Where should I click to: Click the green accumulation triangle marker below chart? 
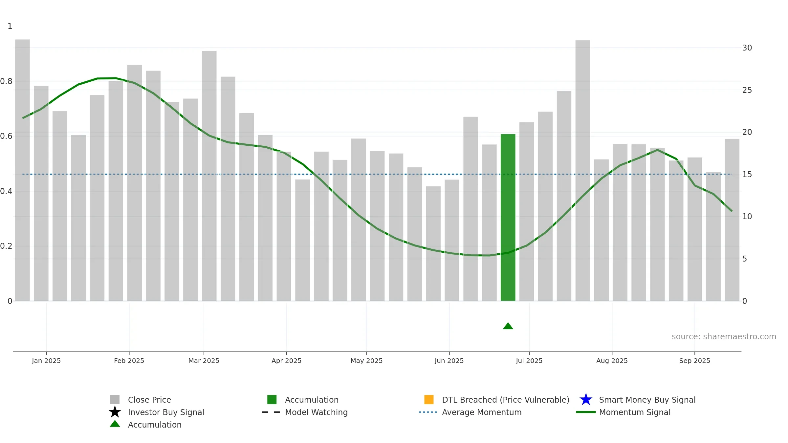pos(508,326)
